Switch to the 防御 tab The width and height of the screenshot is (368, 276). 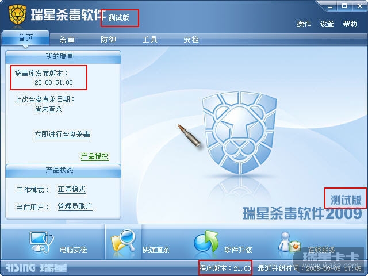point(108,40)
